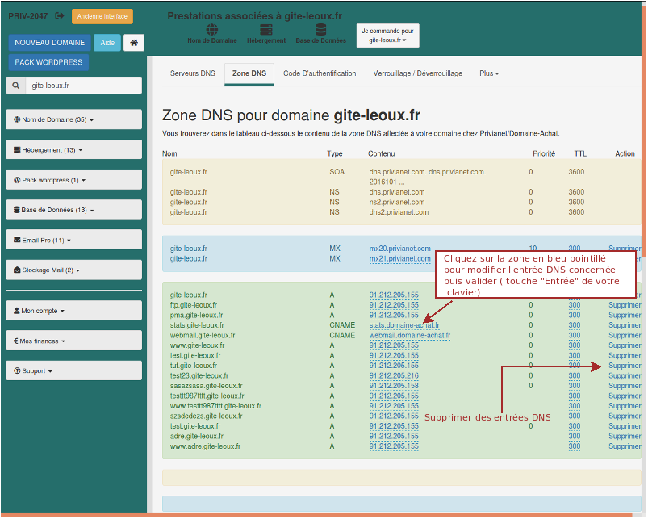Click Supprimer for webmail.gite-leoux.fr
Viewport: 648px width, 519px height.
(x=625, y=335)
